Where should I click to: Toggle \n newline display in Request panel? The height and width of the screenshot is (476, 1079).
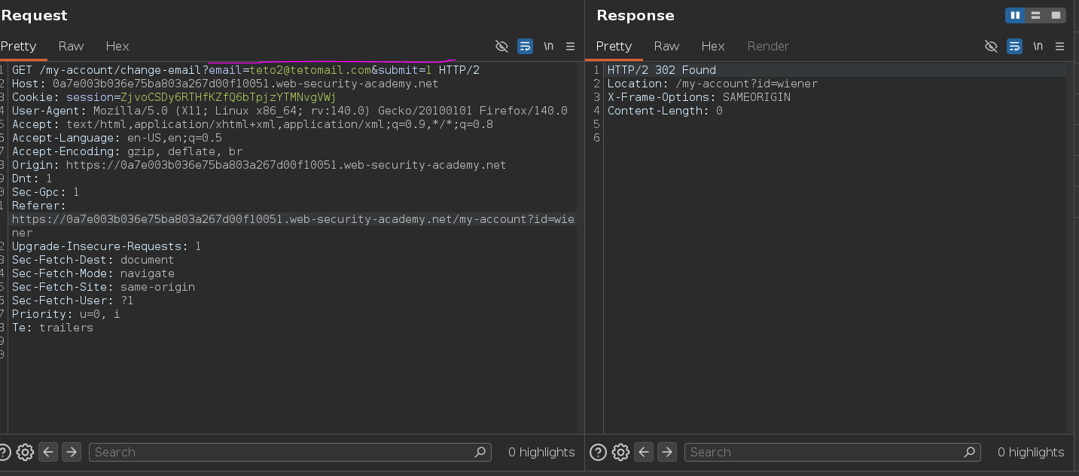tap(548, 46)
